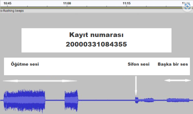Click the last small waveform segment
The height and width of the screenshot is (114, 193).
click(x=178, y=100)
